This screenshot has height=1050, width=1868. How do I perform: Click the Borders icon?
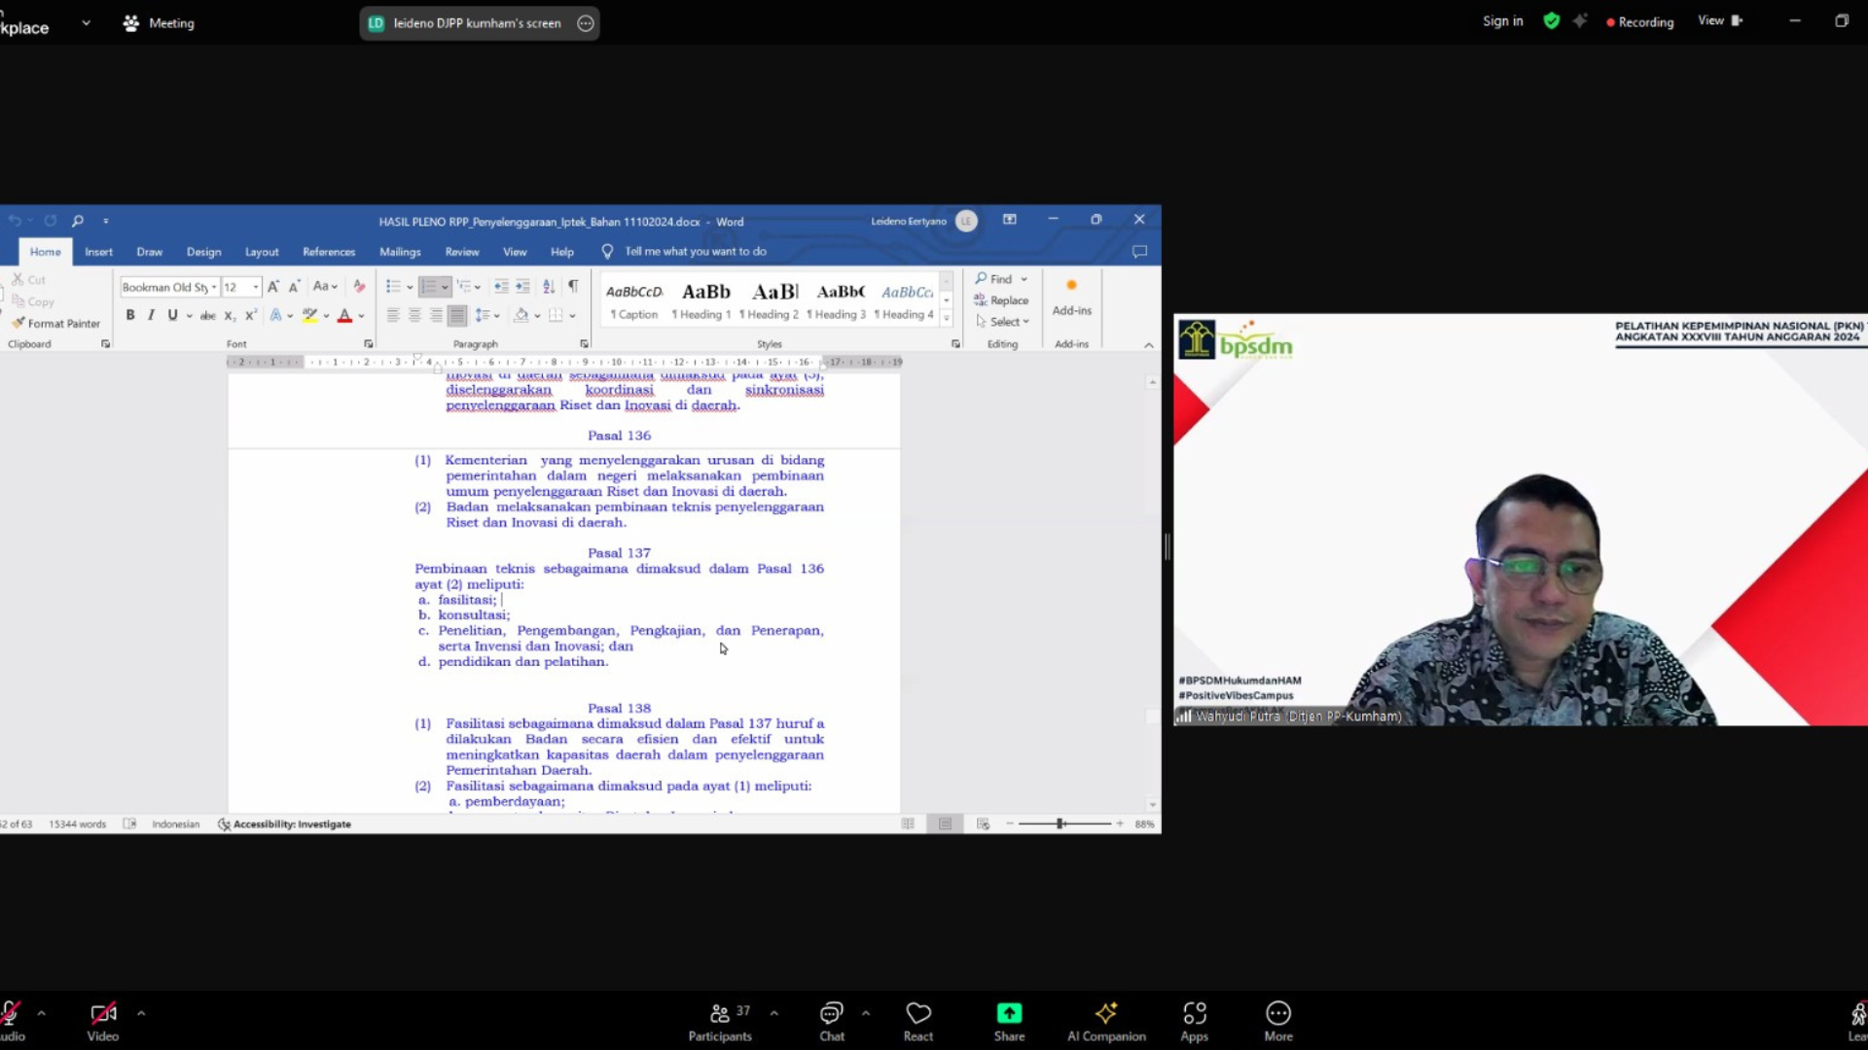(x=556, y=315)
